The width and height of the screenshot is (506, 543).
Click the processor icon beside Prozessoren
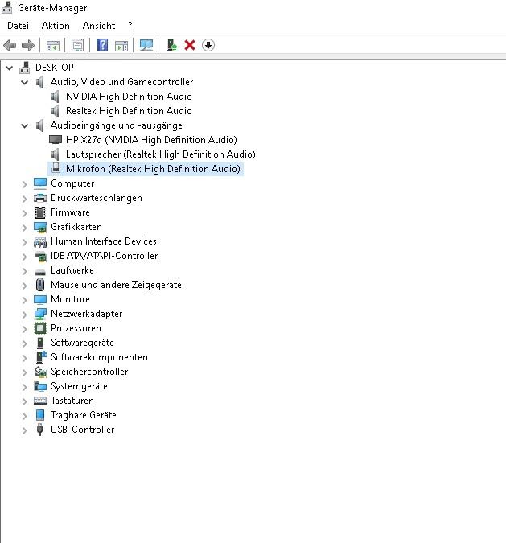40,328
